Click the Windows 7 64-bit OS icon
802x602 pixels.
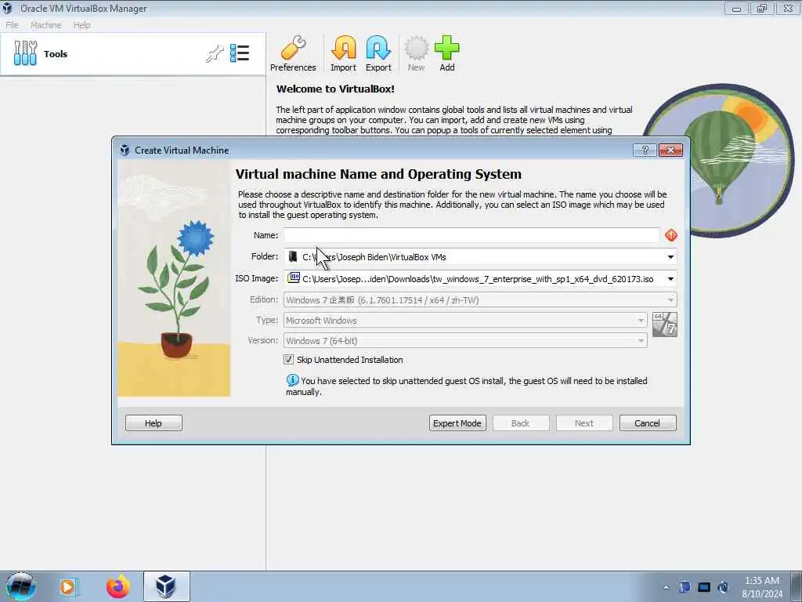pos(665,325)
